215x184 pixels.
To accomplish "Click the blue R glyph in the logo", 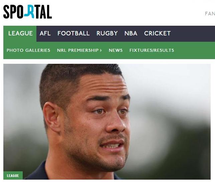I will coord(29,11).
